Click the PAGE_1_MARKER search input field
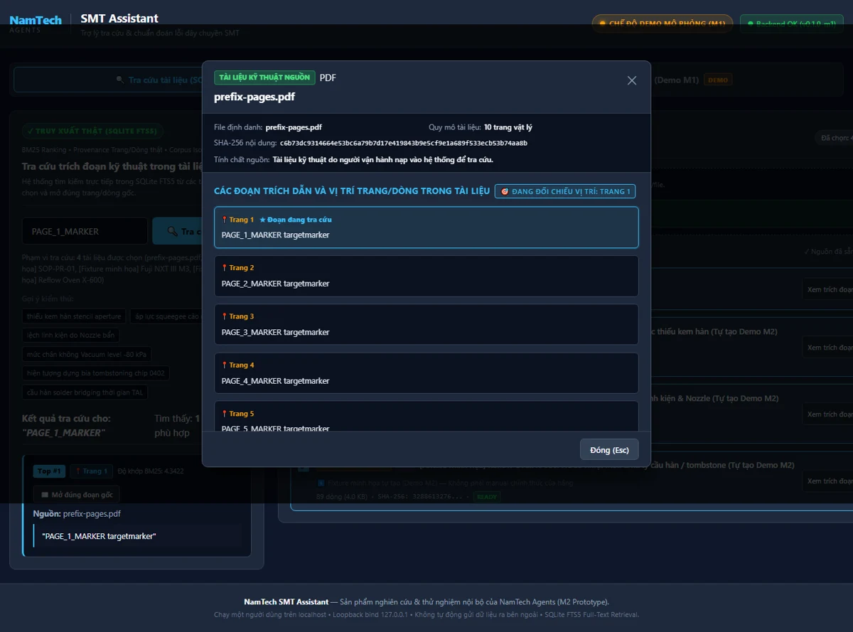Viewport: 853px width, 632px height. pos(85,231)
